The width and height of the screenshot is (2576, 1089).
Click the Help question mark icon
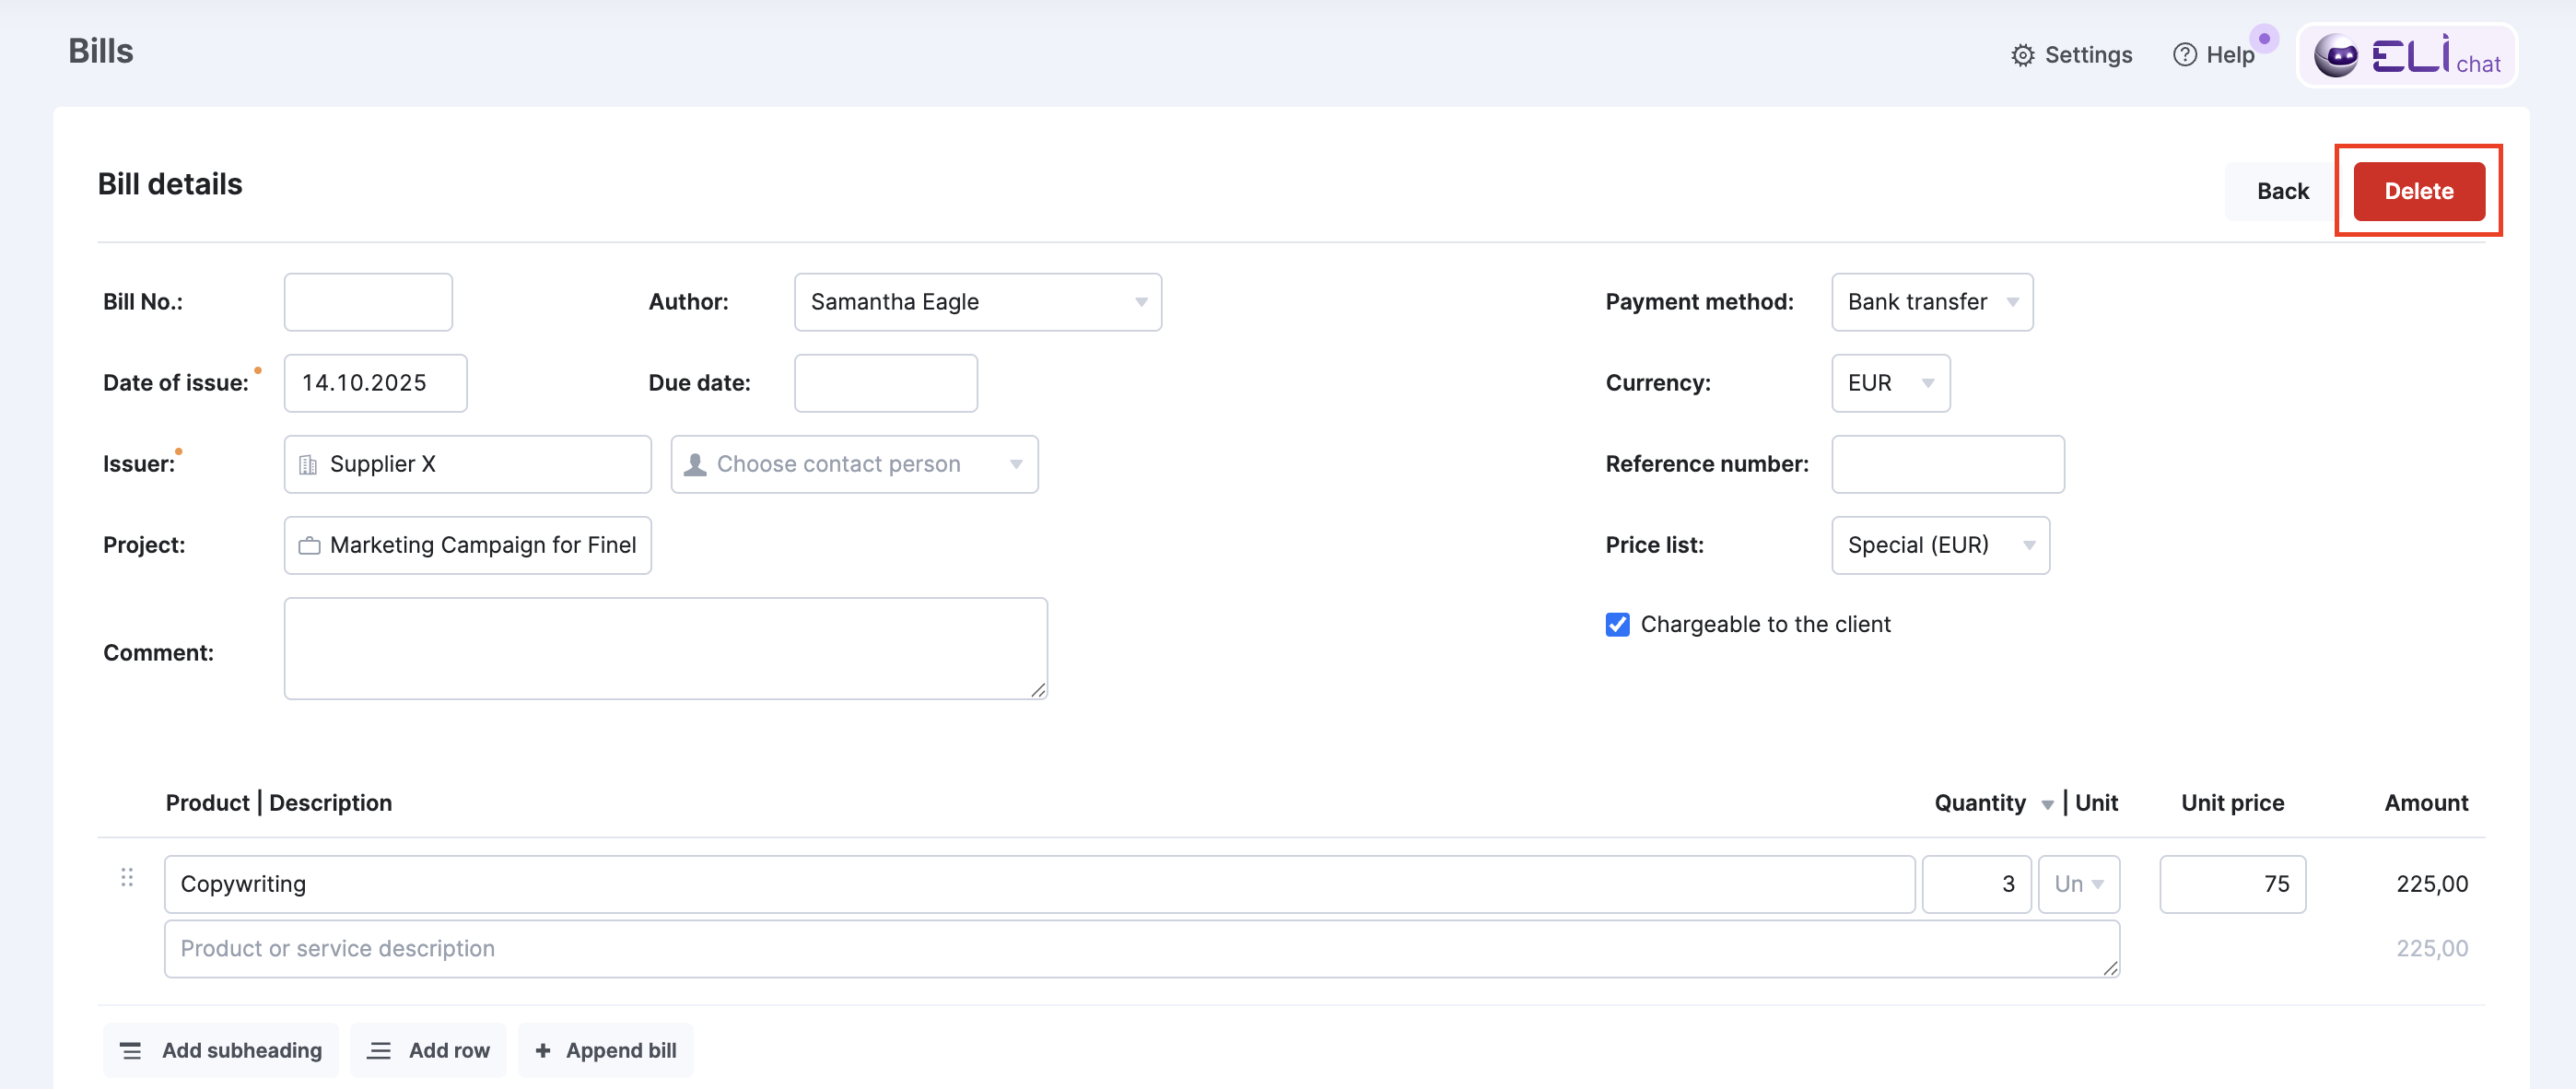point(2185,55)
